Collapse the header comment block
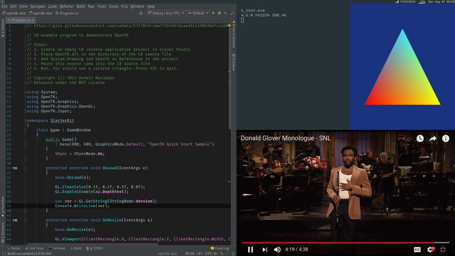The image size is (455, 256). 25,26
